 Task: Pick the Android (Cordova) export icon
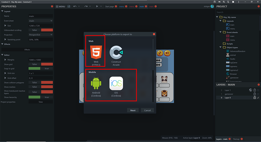click(x=96, y=83)
